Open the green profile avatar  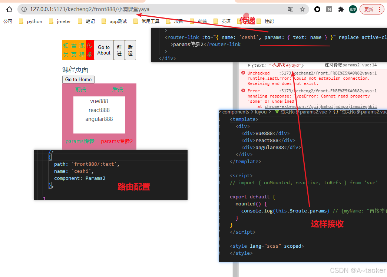353,9
